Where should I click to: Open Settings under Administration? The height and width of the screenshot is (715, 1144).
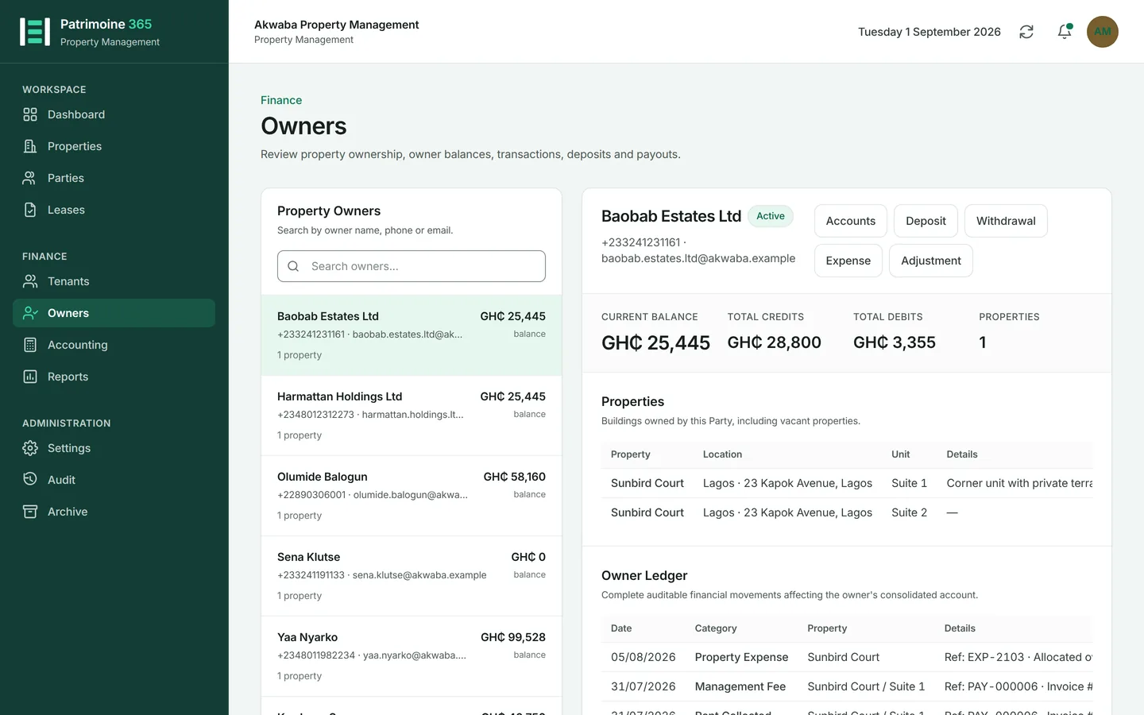pyautogui.click(x=114, y=448)
